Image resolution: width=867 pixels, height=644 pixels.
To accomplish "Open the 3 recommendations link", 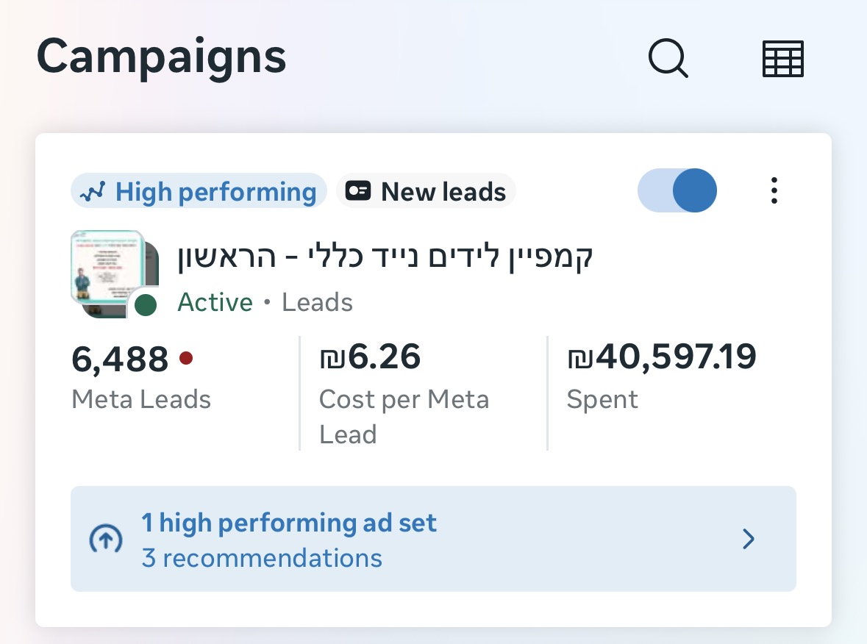I will coord(262,558).
